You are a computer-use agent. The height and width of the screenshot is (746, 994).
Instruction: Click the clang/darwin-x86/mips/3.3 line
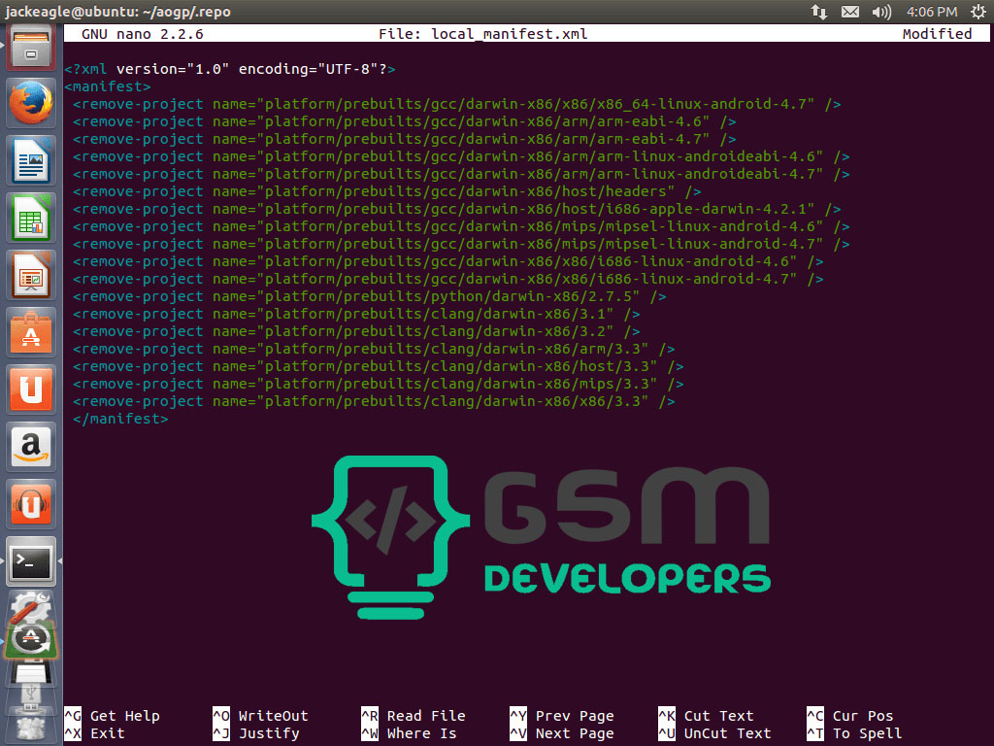click(x=379, y=384)
